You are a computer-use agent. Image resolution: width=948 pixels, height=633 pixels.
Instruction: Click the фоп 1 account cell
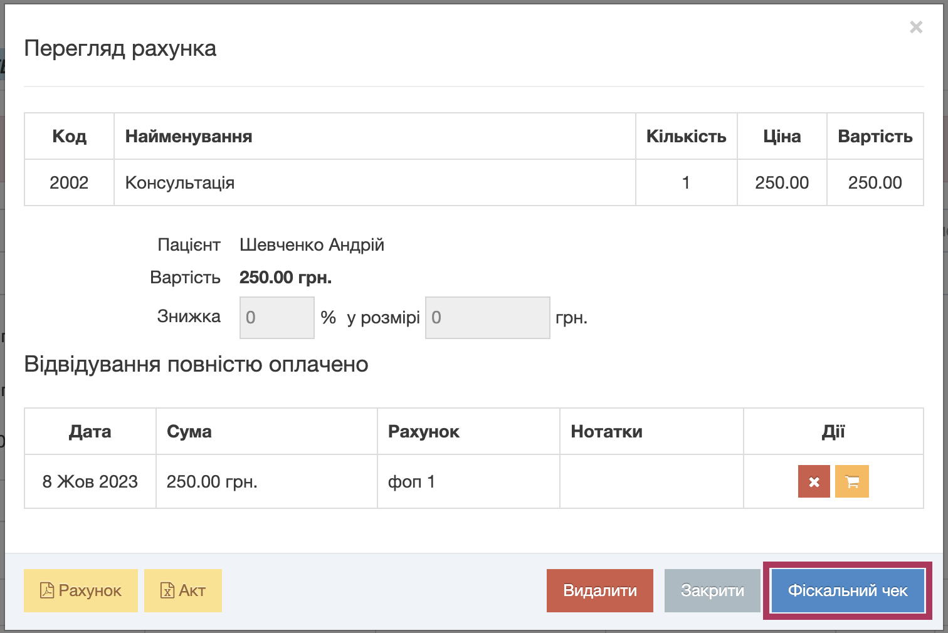tap(411, 481)
